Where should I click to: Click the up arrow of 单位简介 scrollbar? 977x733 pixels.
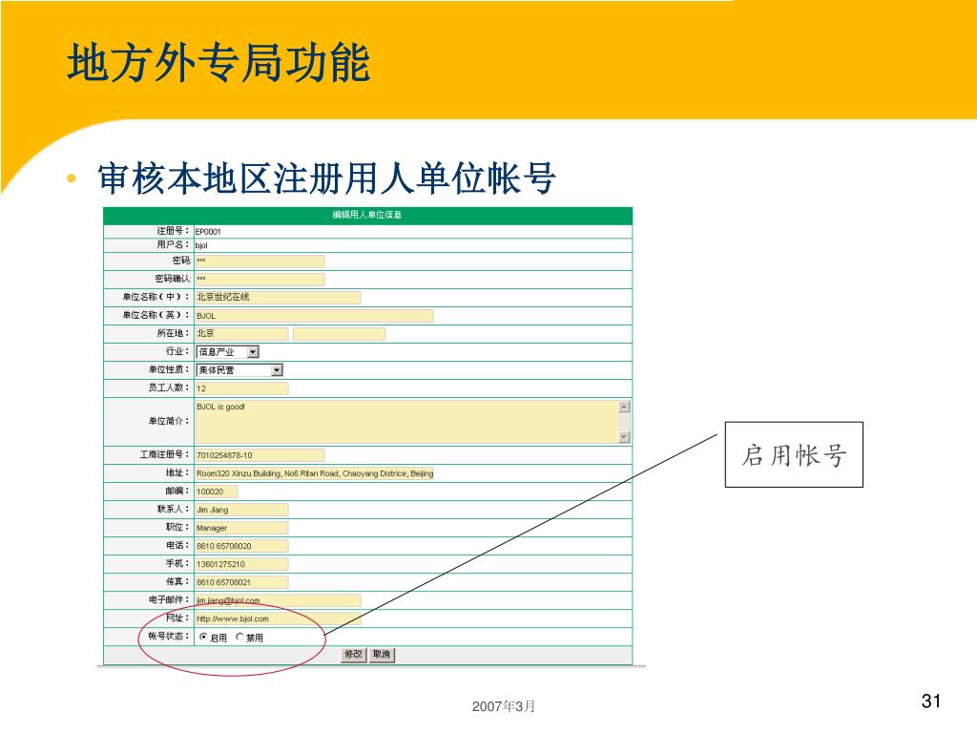624,407
